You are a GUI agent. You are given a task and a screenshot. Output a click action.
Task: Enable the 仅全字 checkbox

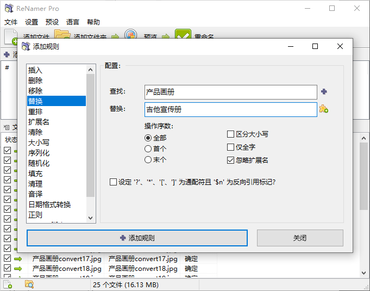230,147
